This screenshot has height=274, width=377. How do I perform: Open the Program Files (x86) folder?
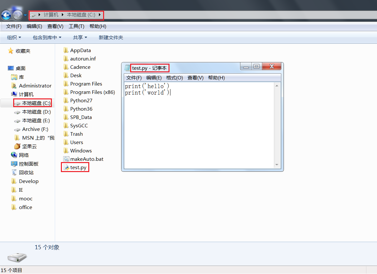tap(92, 92)
